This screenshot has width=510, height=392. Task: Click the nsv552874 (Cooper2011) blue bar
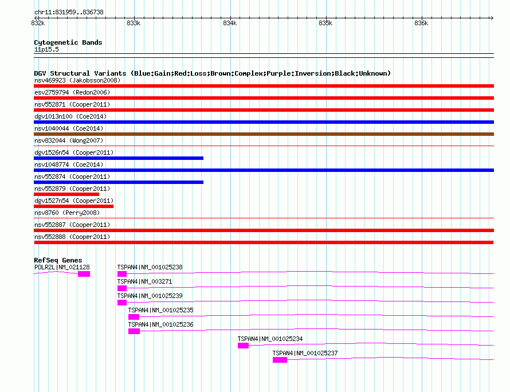pos(119,182)
